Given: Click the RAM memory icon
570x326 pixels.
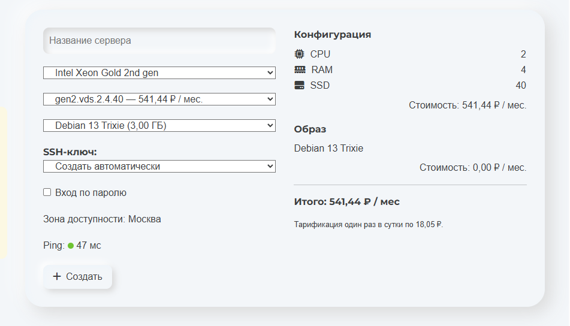Looking at the screenshot, I should 300,70.
